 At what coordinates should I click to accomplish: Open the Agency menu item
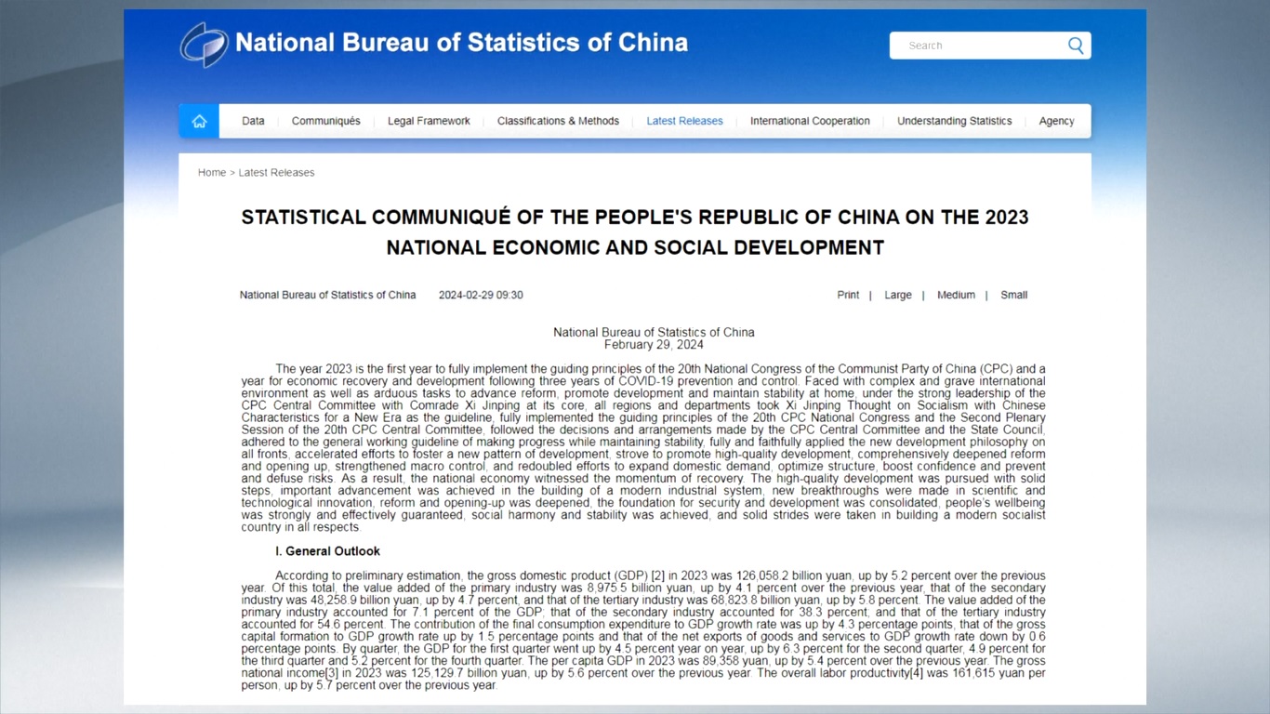[x=1056, y=121]
